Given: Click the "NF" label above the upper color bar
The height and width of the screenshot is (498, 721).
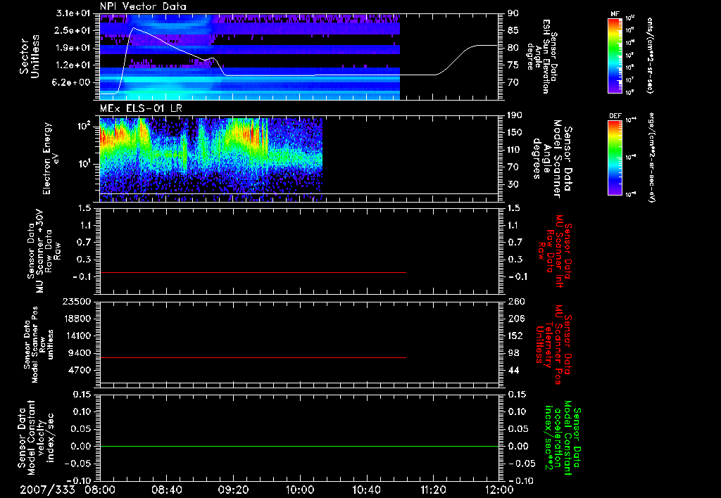Looking at the screenshot, I should pos(615,14).
